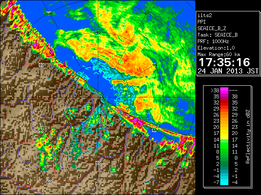Screen dimensions: 261x195
Task: Click the vertical 'Reflectivity in dBZ' legend title
Action: pyautogui.click(x=248, y=136)
